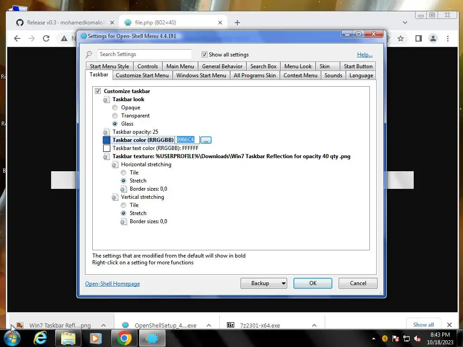Open the Help link
This screenshot has height=347, width=463.
(365, 55)
